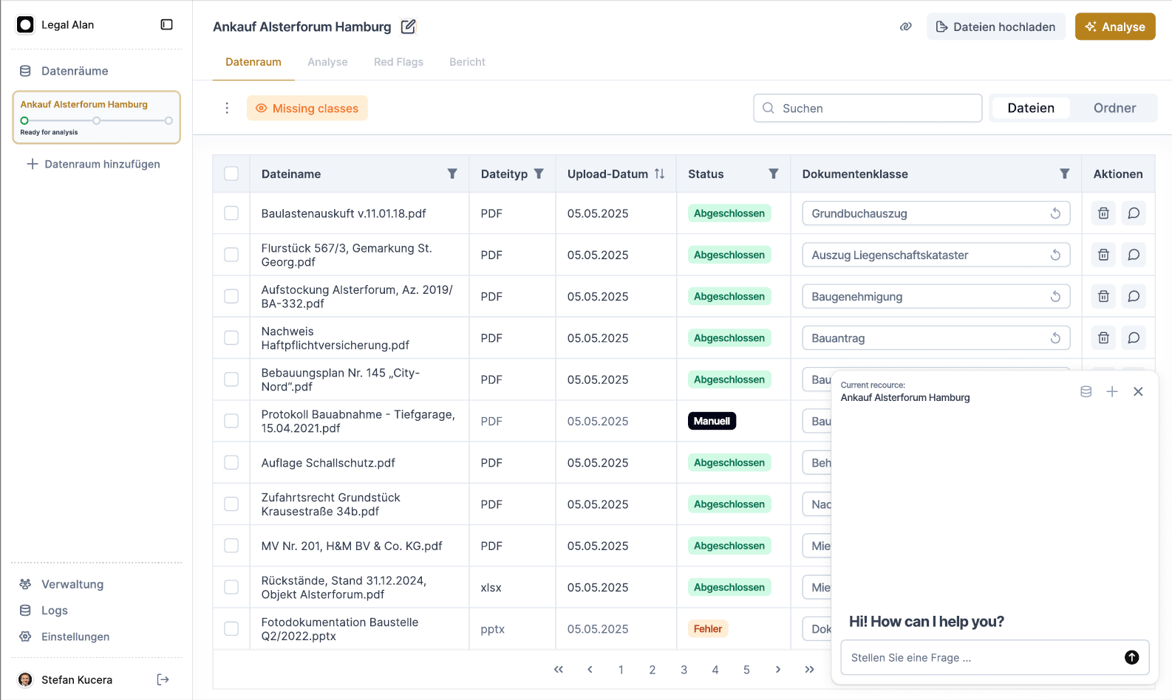This screenshot has height=700, width=1172.
Task: Open the comment icon for the Bauantrag row
Action: [1133, 338]
